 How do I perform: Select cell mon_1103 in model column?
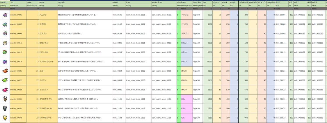point(119,118)
